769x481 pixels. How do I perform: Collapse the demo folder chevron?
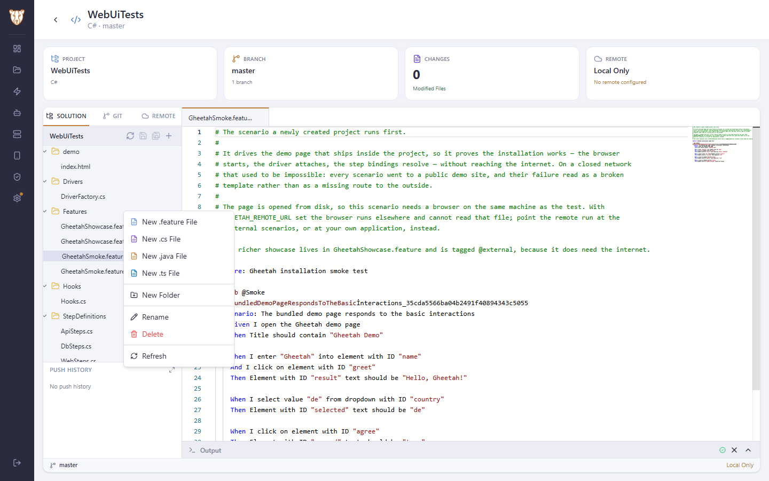(x=45, y=152)
